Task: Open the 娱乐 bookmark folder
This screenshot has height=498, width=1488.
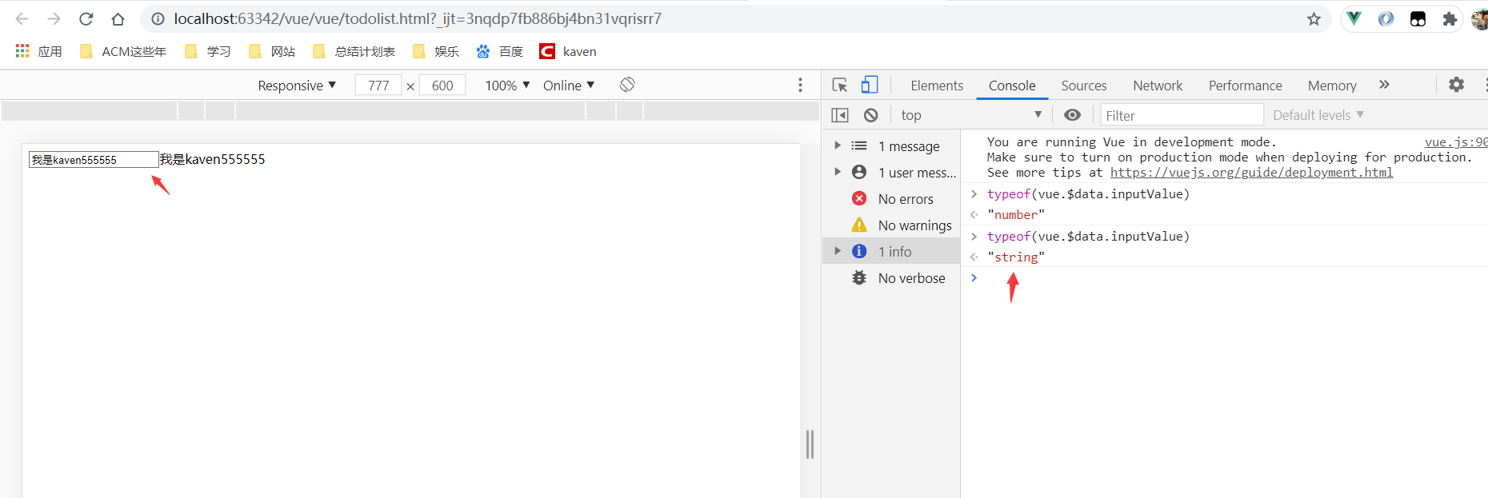Action: [436, 51]
